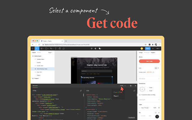Open the zoom level dropdown

(158, 49)
